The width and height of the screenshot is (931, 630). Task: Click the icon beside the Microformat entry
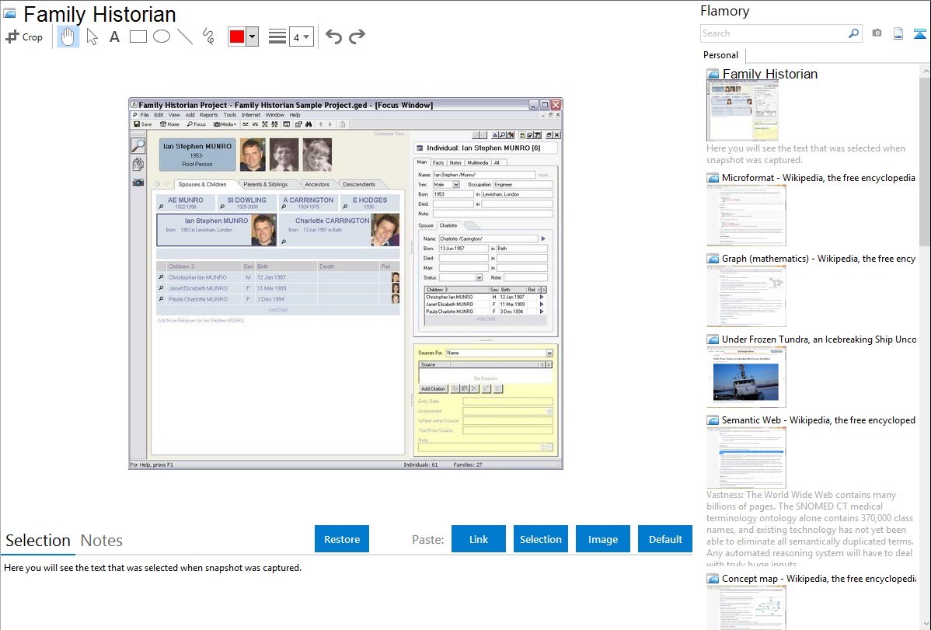coord(713,178)
